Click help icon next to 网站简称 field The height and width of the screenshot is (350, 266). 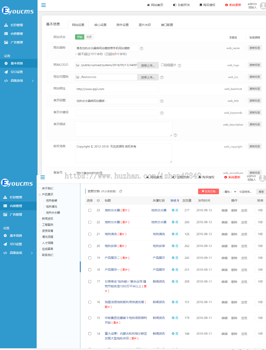[142, 49]
